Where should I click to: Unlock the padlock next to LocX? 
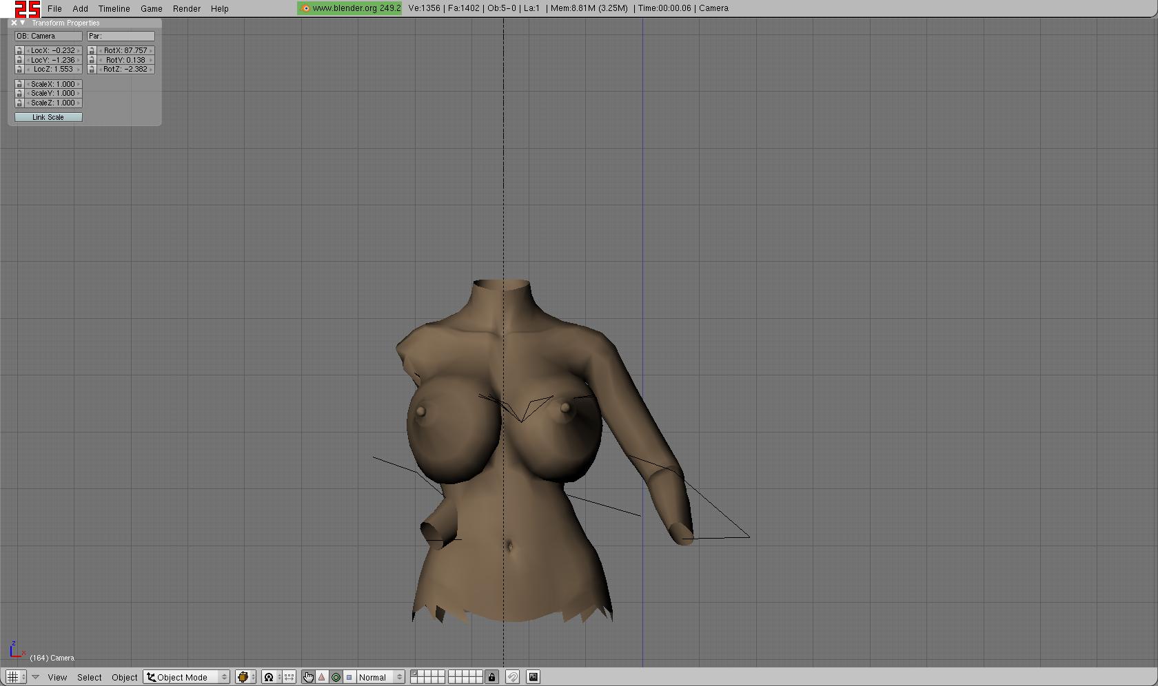click(x=19, y=50)
